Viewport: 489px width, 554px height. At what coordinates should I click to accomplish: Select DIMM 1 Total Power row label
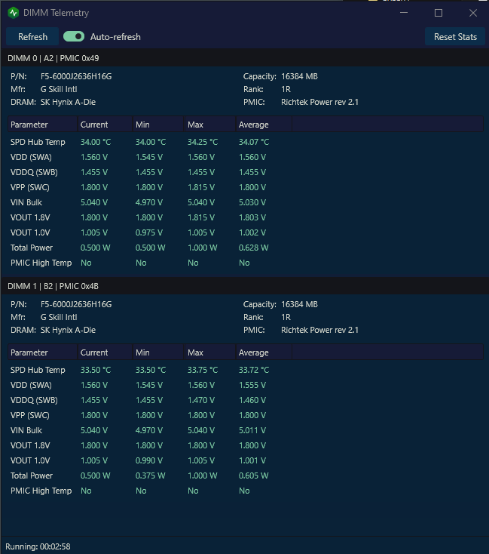(32, 476)
